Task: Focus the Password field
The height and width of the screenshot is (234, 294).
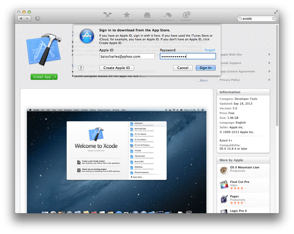Action: click(x=188, y=56)
